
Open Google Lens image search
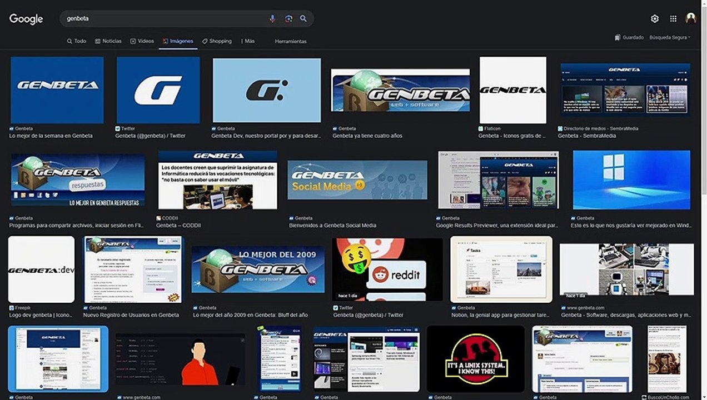click(288, 18)
